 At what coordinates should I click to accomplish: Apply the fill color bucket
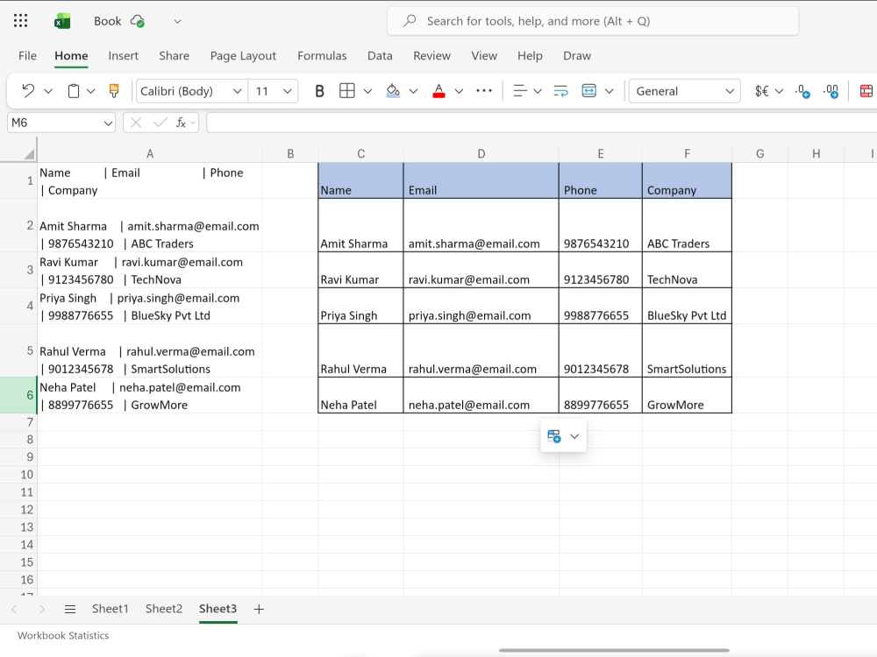coord(393,90)
